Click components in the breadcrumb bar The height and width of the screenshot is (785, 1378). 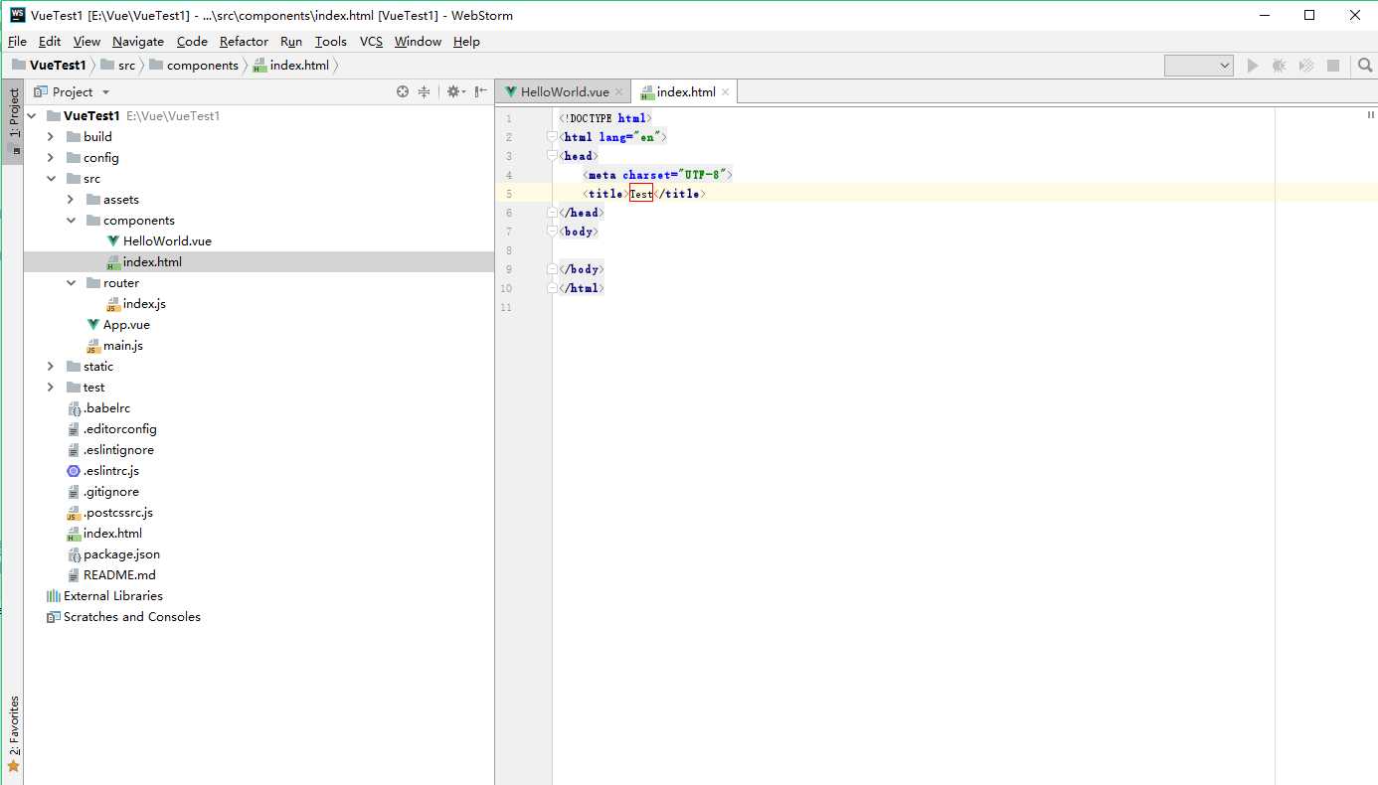point(202,66)
